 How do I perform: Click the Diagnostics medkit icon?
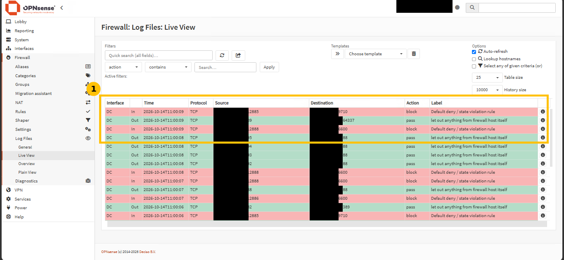pos(88,181)
